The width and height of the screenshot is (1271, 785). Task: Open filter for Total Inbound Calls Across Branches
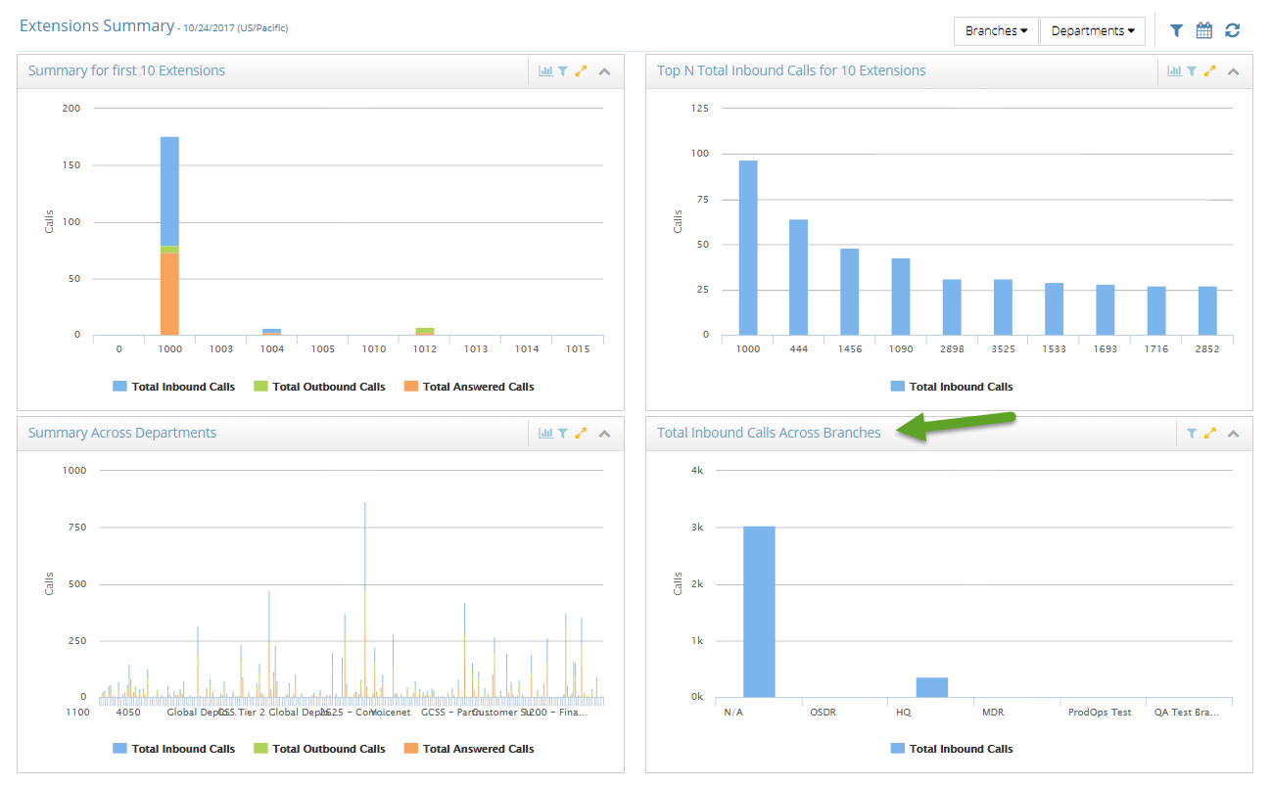pyautogui.click(x=1192, y=434)
